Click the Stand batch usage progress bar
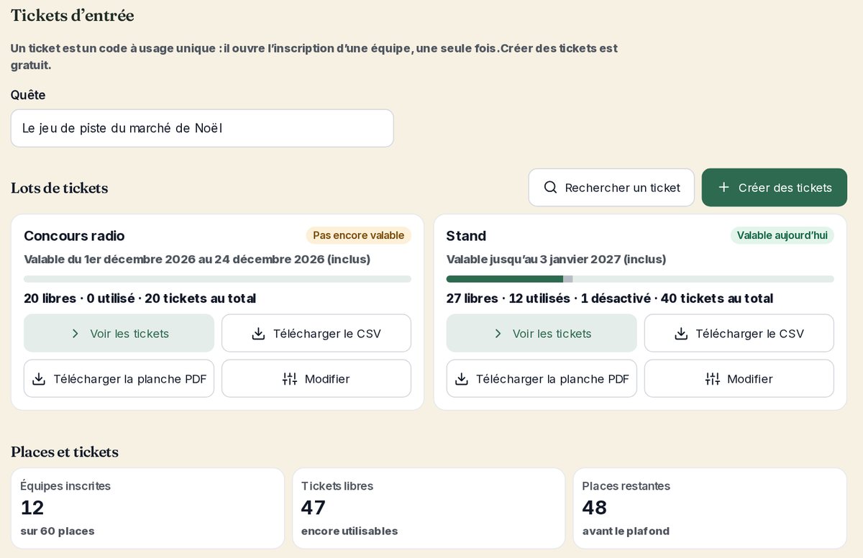Screen dimensions: 863x558 coord(640,279)
